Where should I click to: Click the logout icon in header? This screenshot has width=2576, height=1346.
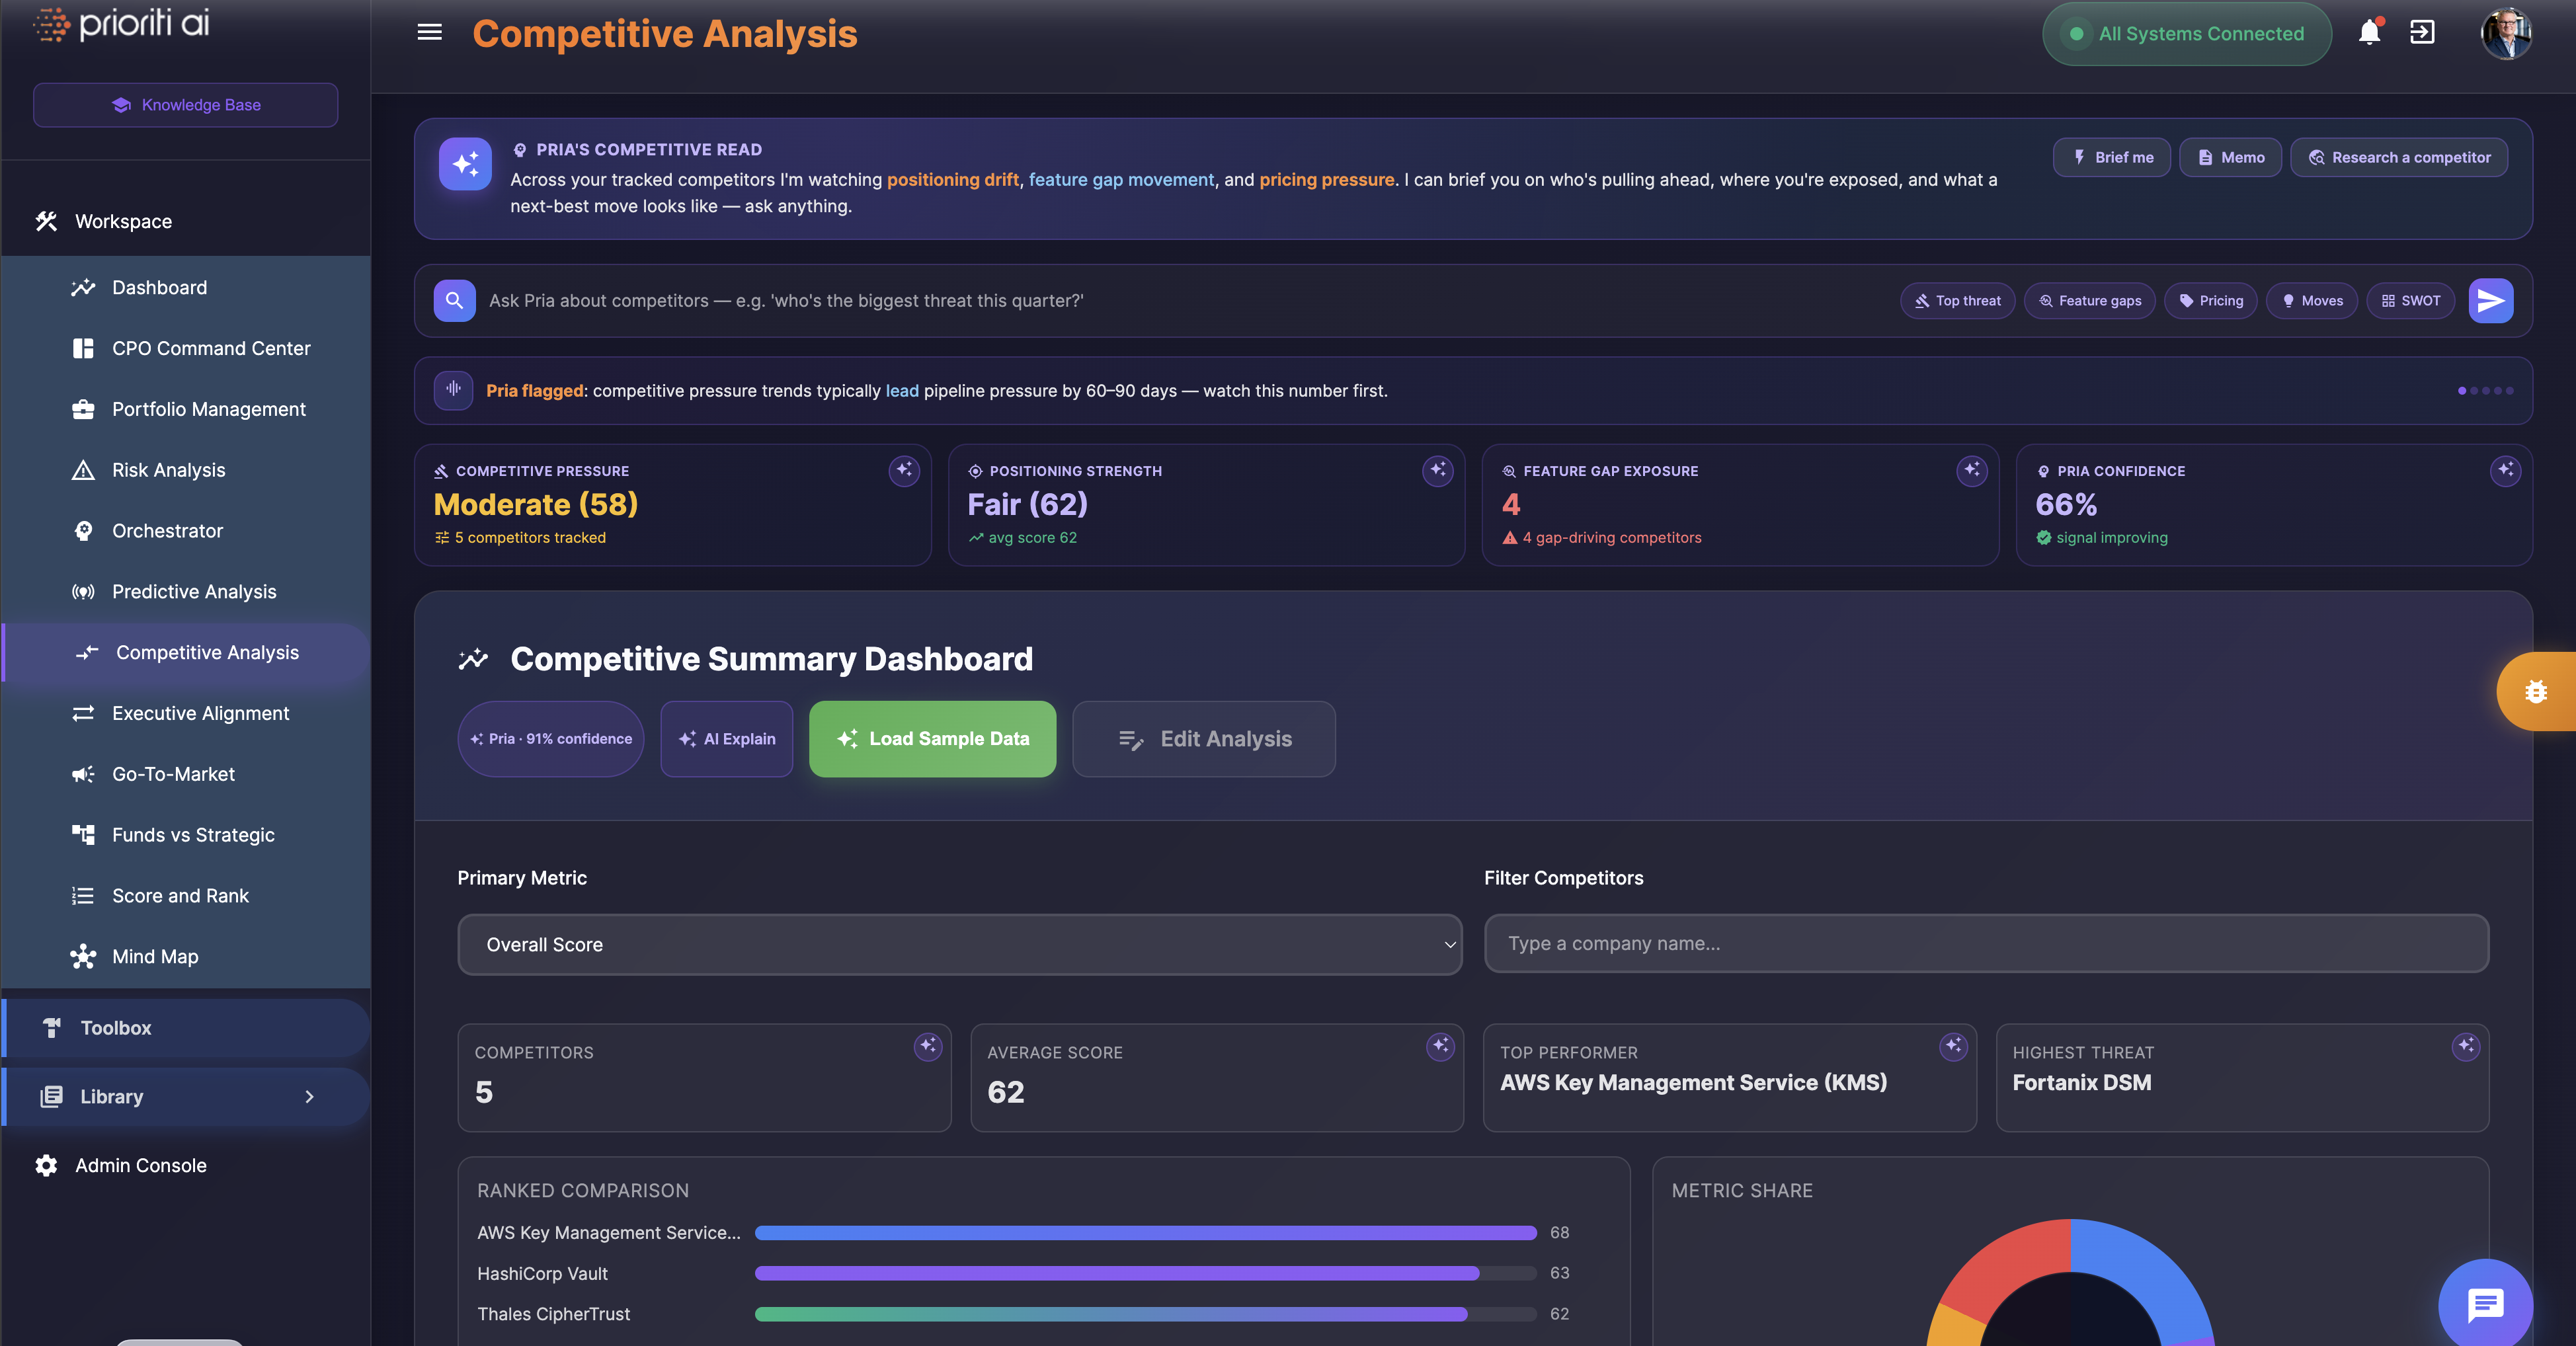coord(2422,32)
